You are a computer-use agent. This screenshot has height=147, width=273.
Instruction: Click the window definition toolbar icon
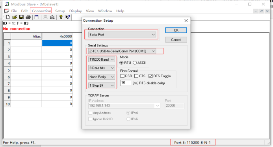point(36,17)
